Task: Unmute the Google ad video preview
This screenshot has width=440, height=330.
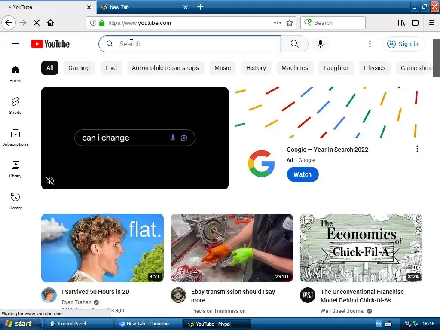Action: pyautogui.click(x=50, y=181)
